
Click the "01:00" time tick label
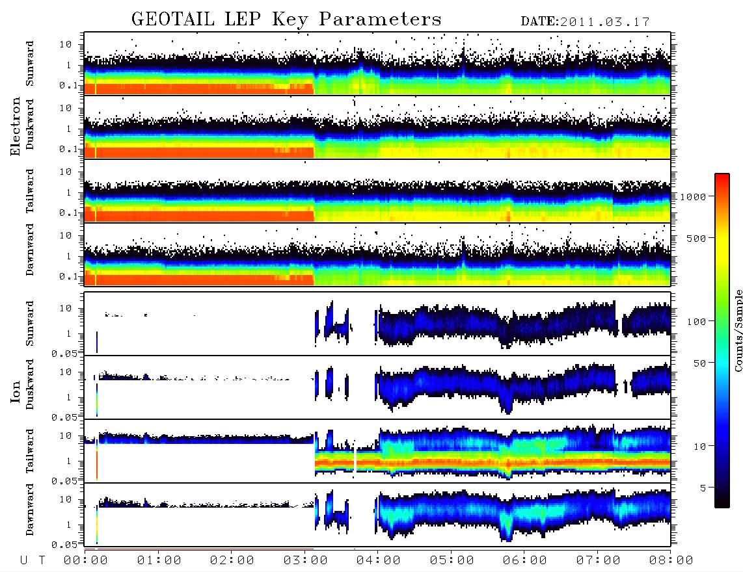159,561
